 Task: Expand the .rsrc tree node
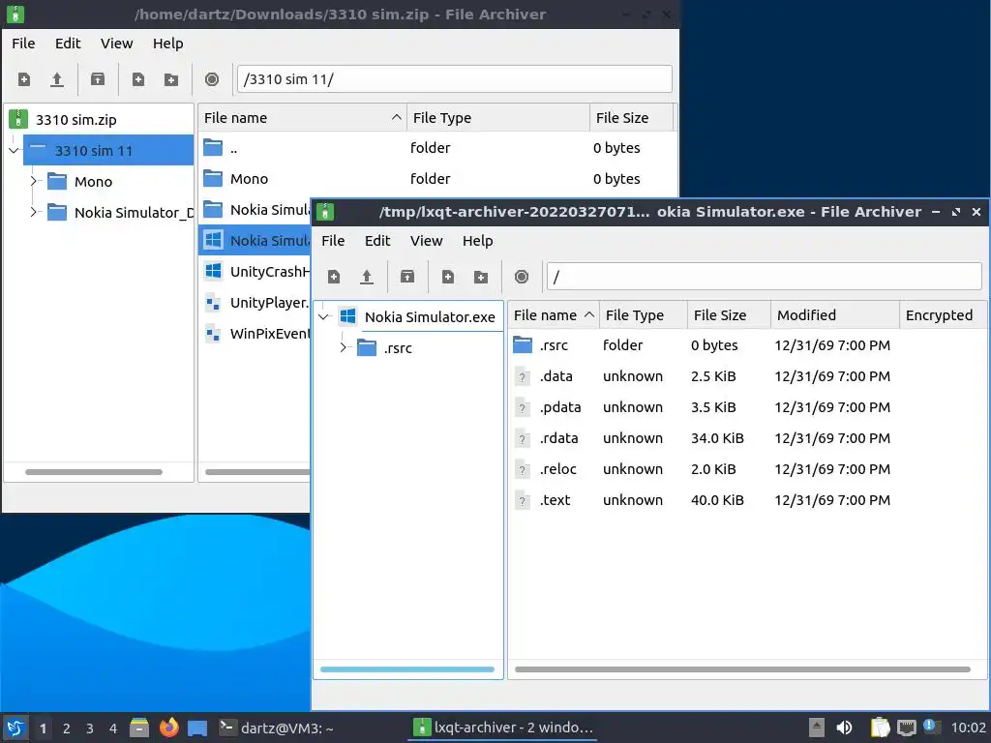[x=344, y=347]
